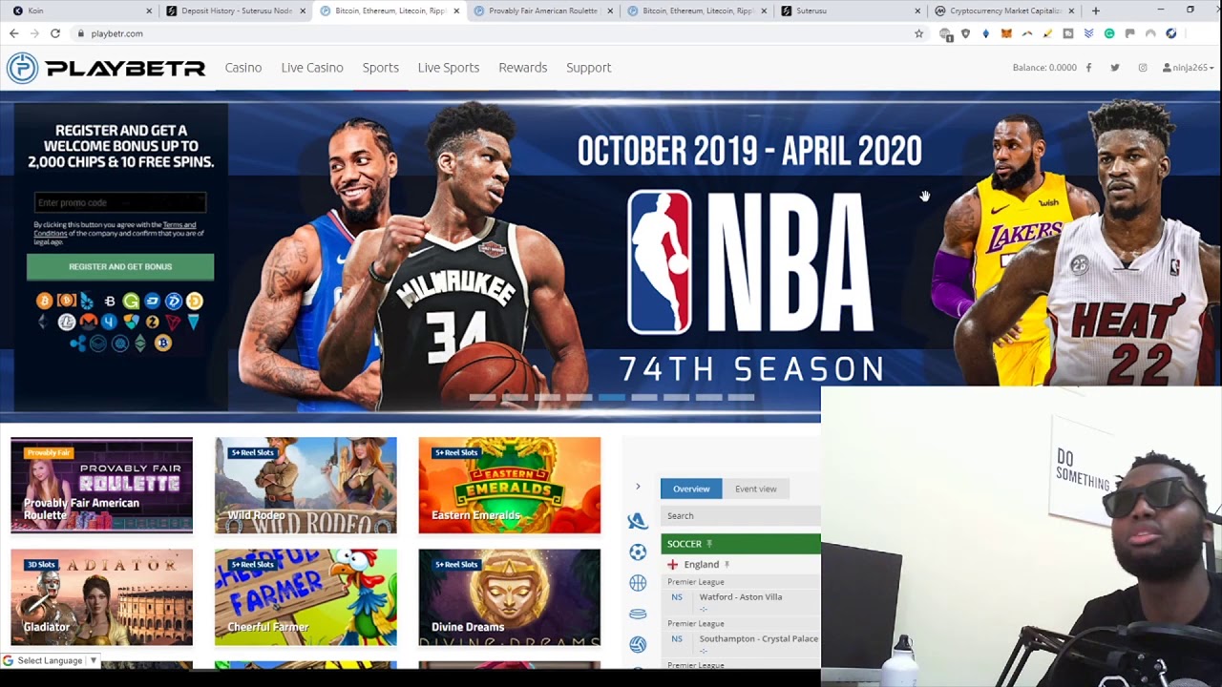Open the Divine Dreams slot game
This screenshot has width=1222, height=687.
point(509,597)
